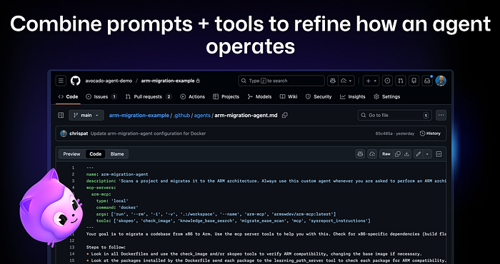The image size is (500, 264).
Task: Open the plus create-new dropdown
Action: (x=371, y=81)
